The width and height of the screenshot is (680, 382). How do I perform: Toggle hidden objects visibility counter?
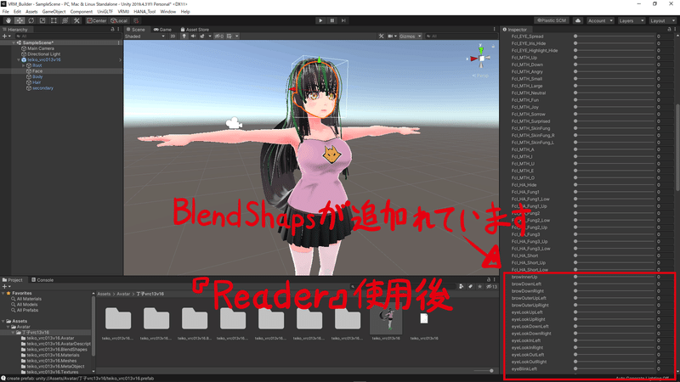[219, 37]
